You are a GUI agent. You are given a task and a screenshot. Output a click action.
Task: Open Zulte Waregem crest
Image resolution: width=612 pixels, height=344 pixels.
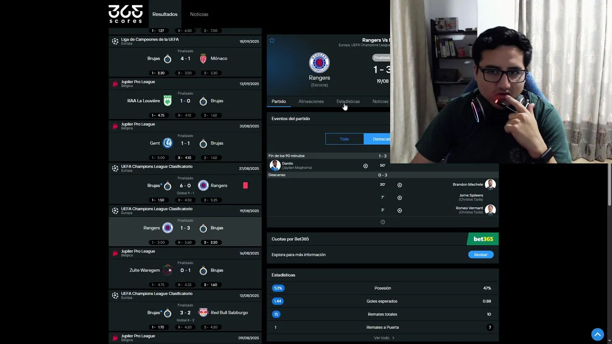pos(167,270)
